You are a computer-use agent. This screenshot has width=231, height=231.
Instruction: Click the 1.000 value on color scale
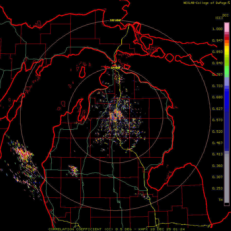(x=217, y=29)
